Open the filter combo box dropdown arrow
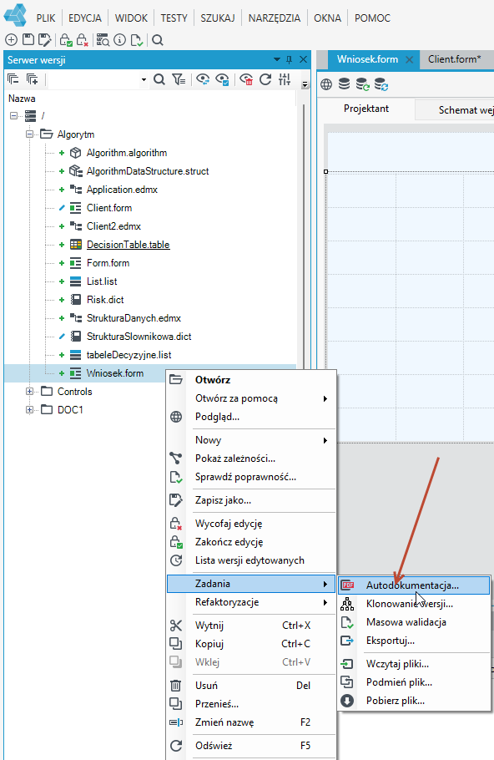The height and width of the screenshot is (760, 494). (x=144, y=79)
